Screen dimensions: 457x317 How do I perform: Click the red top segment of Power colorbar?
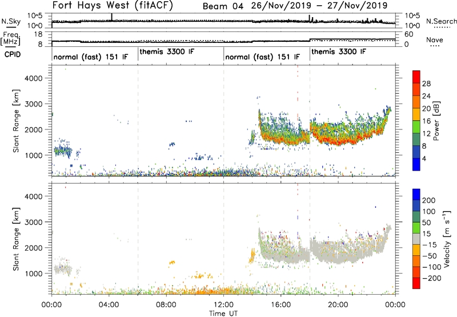(x=416, y=77)
